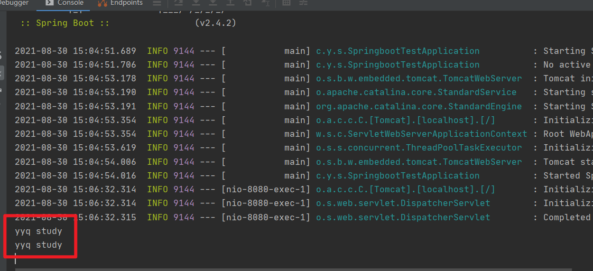Click the Run to Cursor icon
This screenshot has width=593, height=271.
point(265,3)
